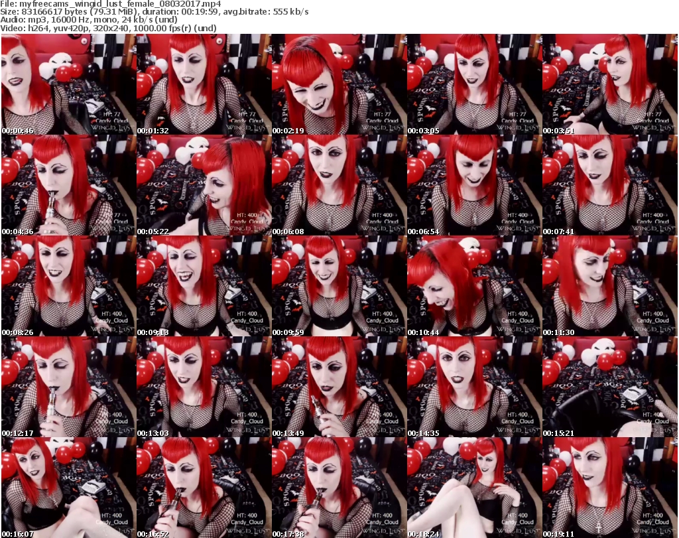Select the thumbnail timestamped 00:07:41
The width and height of the screenshot is (679, 538).
point(610,185)
